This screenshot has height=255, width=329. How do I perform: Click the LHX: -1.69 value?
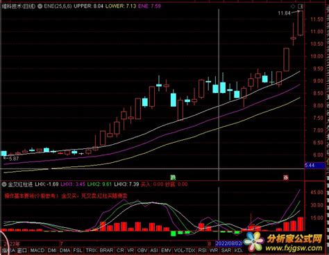click(x=47, y=184)
